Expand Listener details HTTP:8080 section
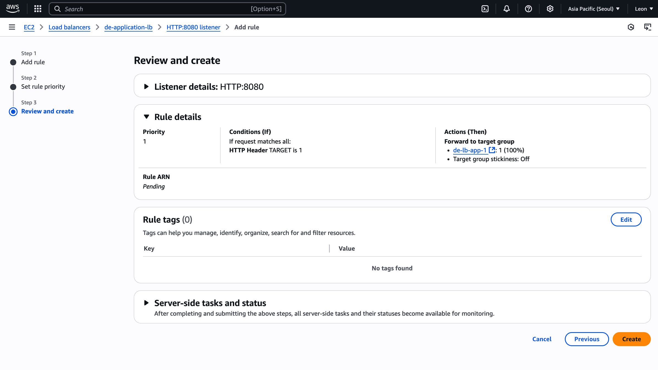 pos(146,87)
